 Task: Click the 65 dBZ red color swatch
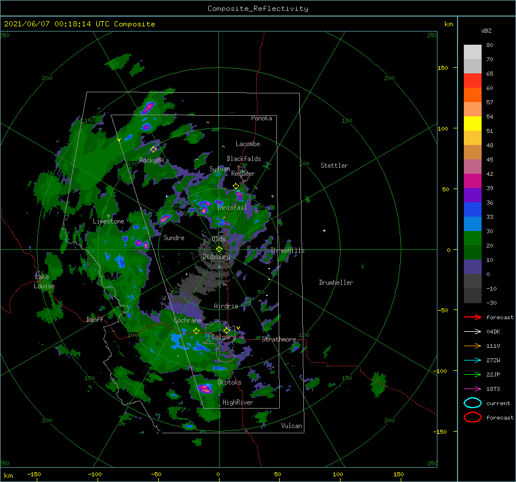click(x=472, y=80)
